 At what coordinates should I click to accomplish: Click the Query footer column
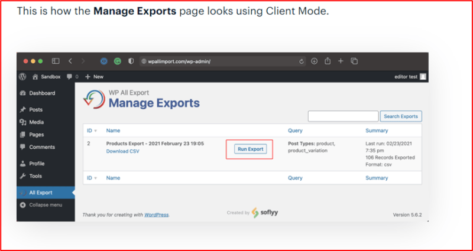tap(295, 178)
